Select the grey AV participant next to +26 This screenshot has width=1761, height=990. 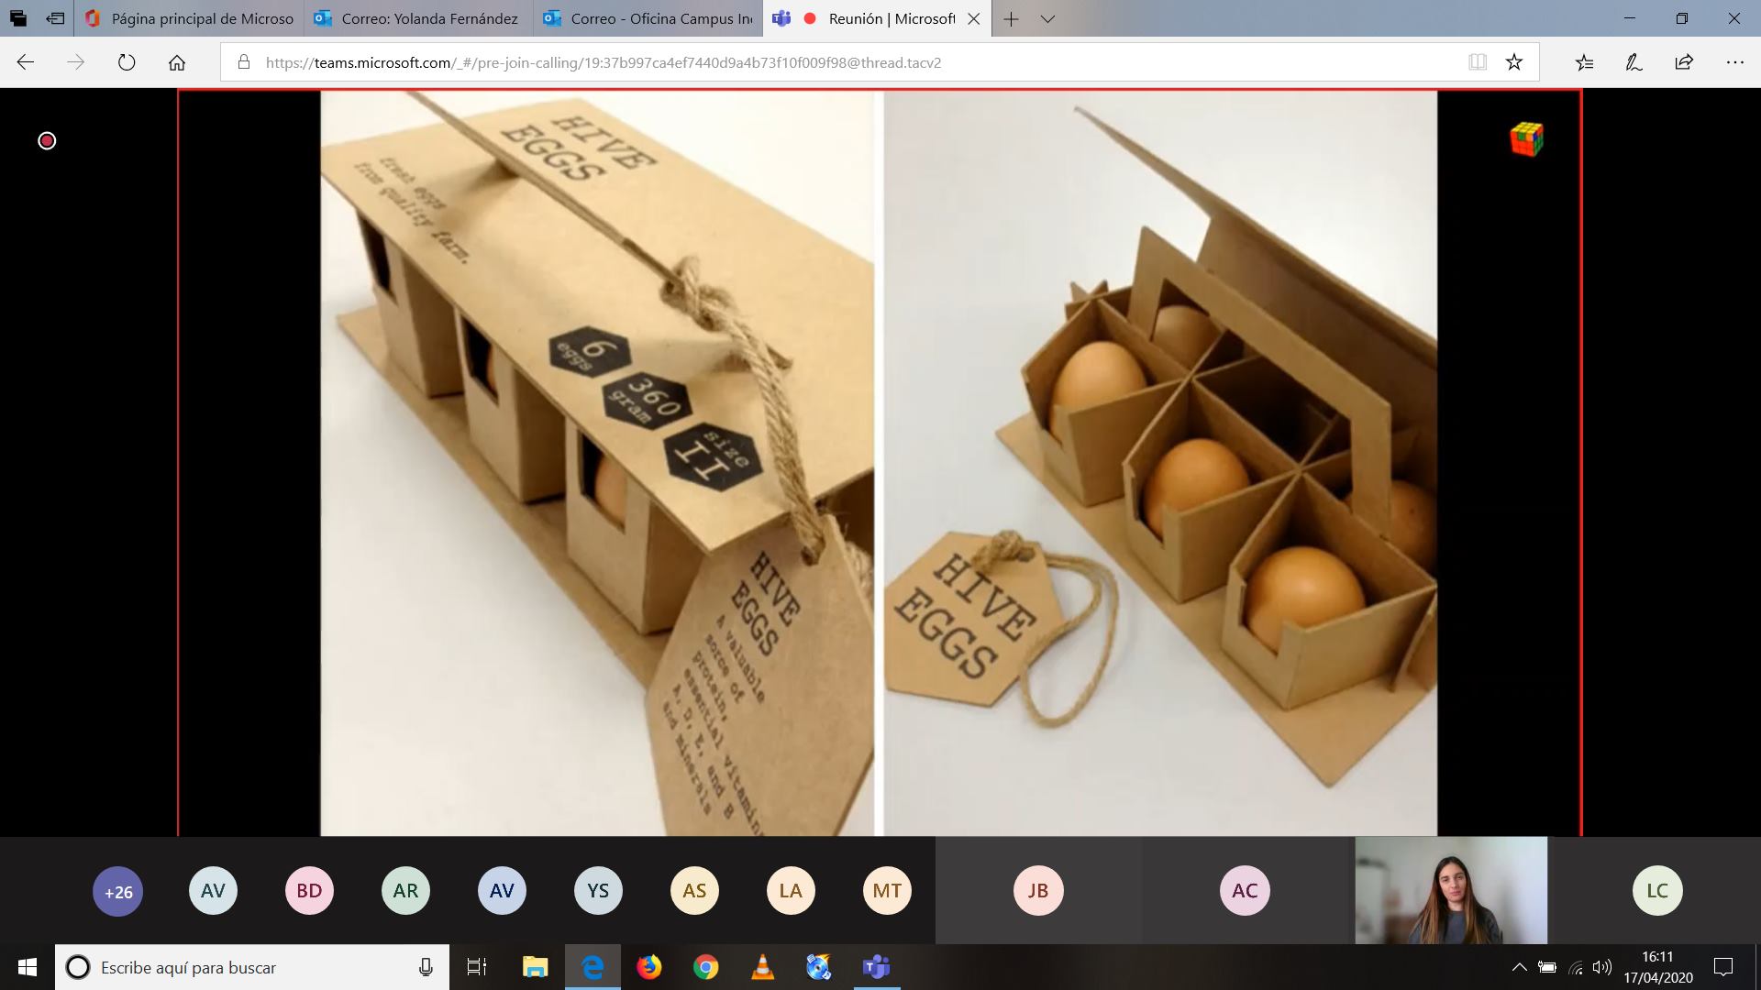[213, 890]
